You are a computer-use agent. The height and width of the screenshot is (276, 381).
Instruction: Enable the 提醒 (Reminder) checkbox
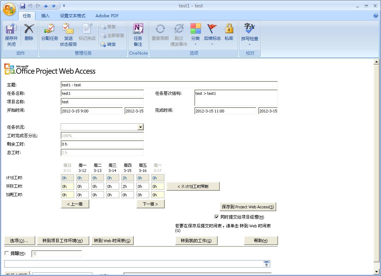click(7, 253)
